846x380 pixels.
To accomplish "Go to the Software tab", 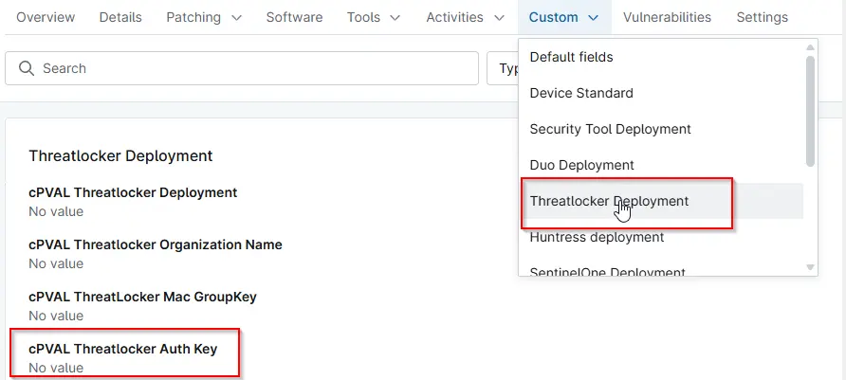I will click(x=294, y=17).
